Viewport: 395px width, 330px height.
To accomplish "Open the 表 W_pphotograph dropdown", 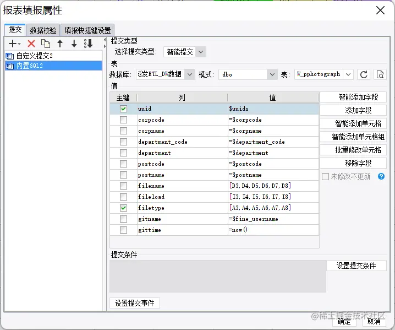I will pyautogui.click(x=348, y=74).
